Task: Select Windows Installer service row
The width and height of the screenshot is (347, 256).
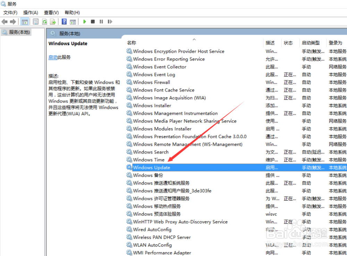Action: pos(236,105)
